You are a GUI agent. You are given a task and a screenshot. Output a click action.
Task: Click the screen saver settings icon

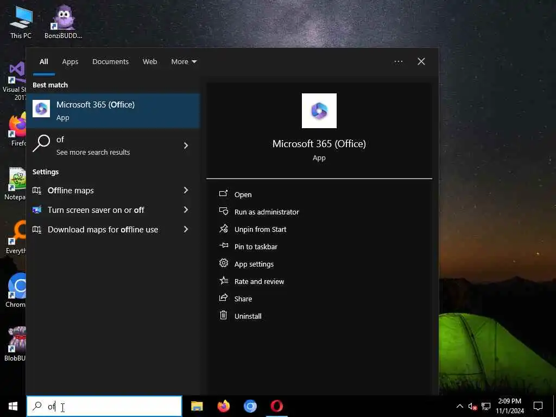pyautogui.click(x=37, y=210)
